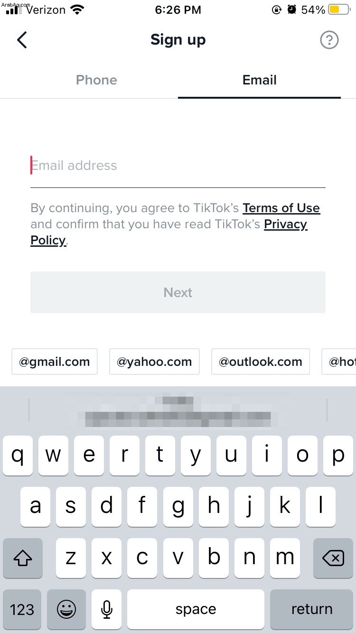Insert the @outlook.com suffix

261,362
